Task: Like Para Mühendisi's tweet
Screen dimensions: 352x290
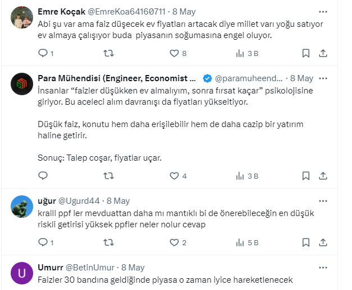Action: [x=174, y=176]
